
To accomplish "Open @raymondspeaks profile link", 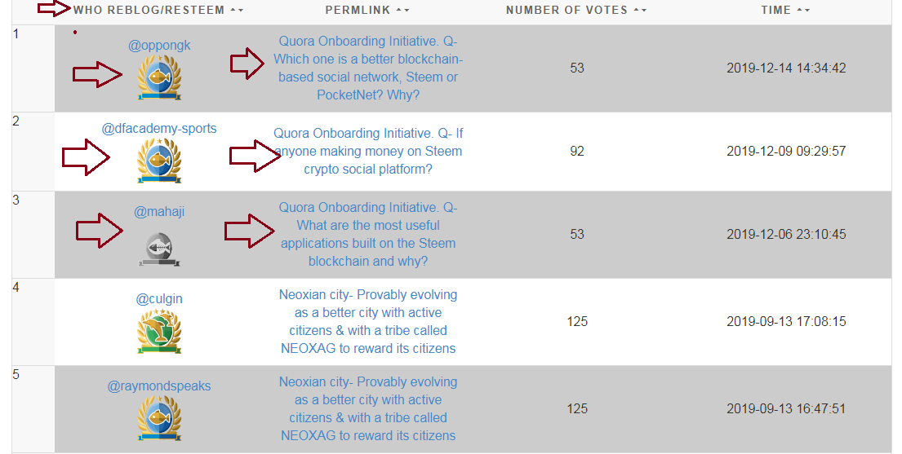I will [159, 386].
